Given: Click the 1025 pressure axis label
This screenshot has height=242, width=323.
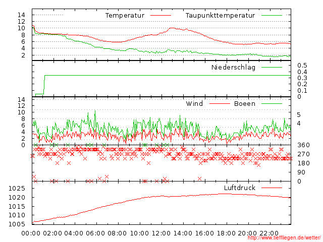Looking at the screenshot, I should coord(17,188).
